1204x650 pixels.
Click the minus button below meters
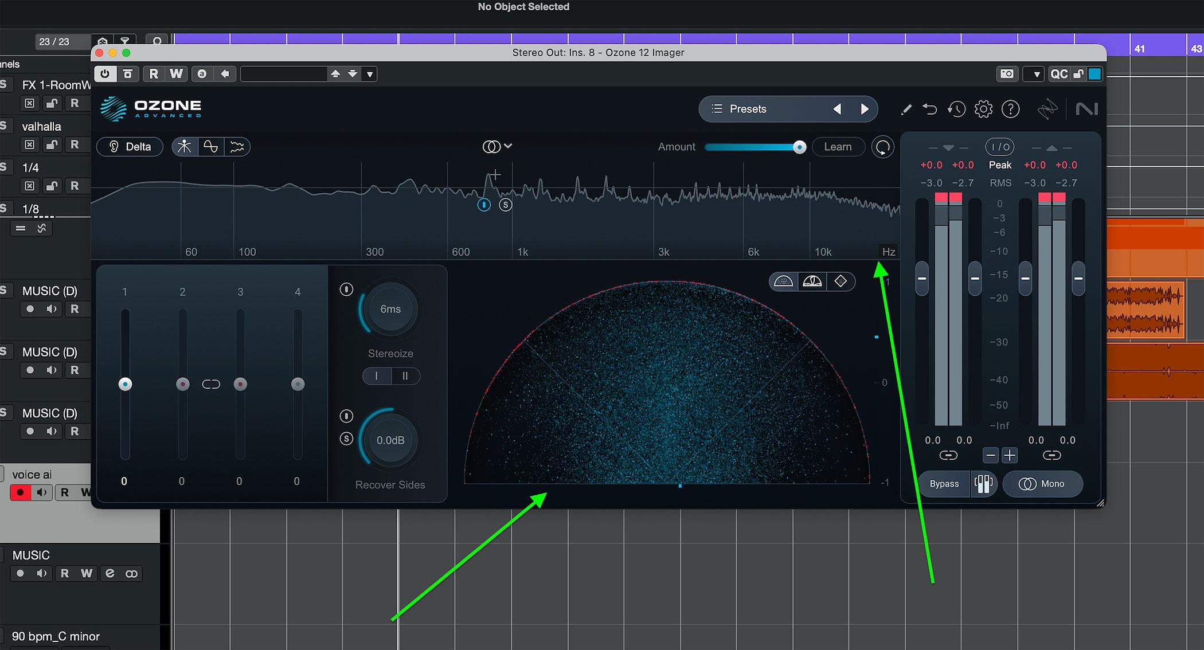tap(991, 456)
